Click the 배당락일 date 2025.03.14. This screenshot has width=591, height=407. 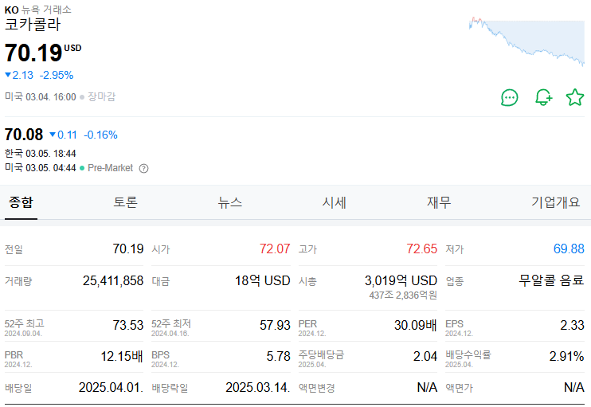click(258, 387)
